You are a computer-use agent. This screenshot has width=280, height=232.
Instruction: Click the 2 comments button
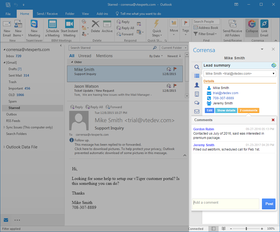pos(248,110)
